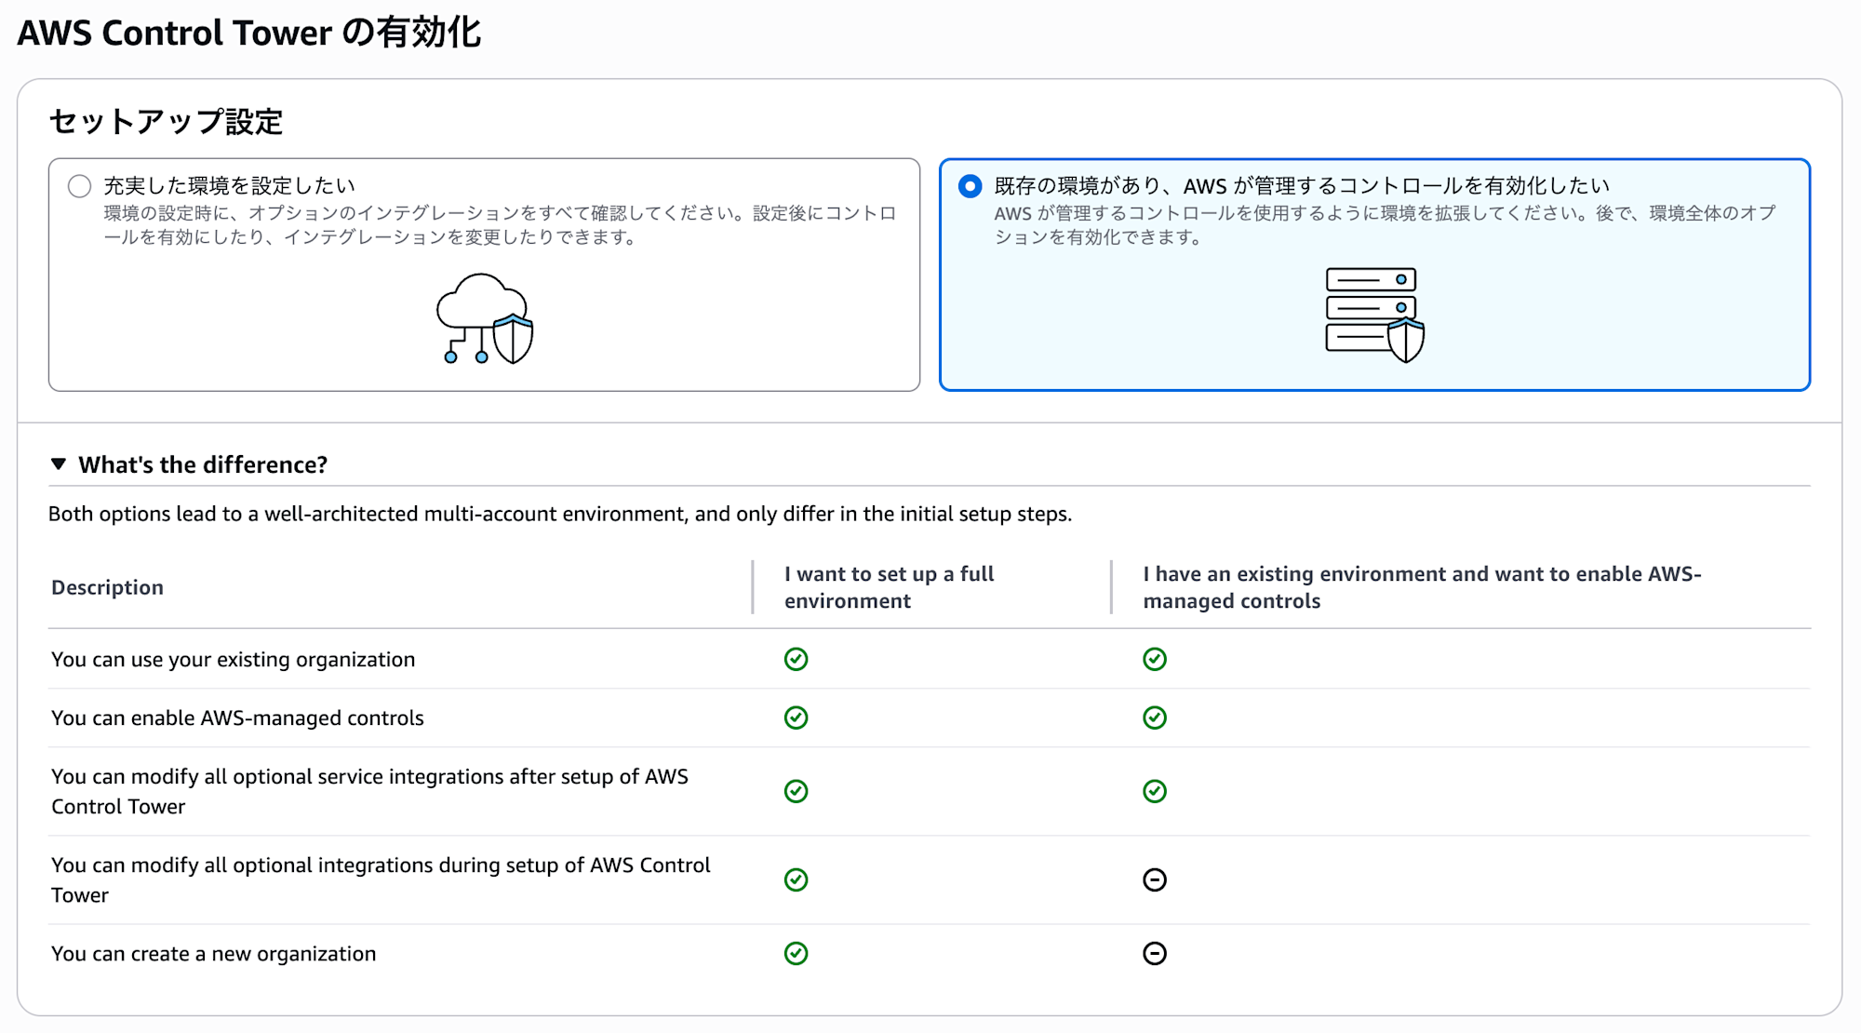Click the dash icon for modifying integrations during setup
This screenshot has height=1033, width=1861.
coord(1155,879)
